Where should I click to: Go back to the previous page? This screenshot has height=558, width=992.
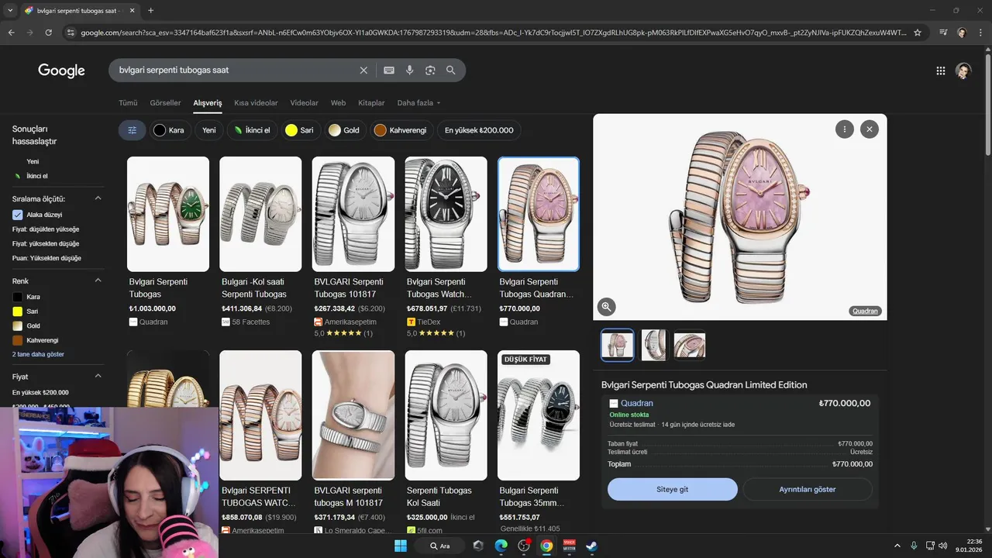pos(12,33)
